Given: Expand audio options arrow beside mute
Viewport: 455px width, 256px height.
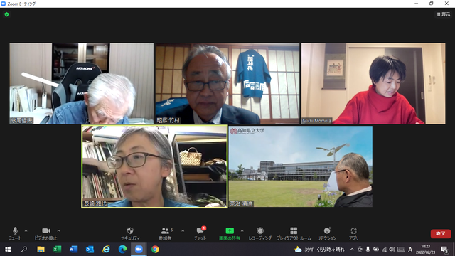Looking at the screenshot, I should pyautogui.click(x=26, y=231).
